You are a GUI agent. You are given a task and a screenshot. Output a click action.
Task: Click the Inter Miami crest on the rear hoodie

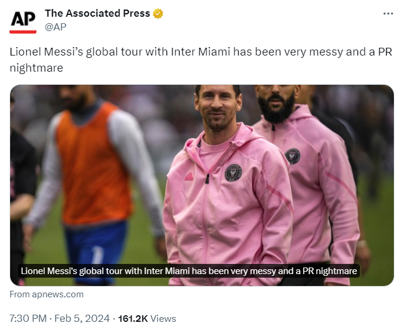point(292,155)
